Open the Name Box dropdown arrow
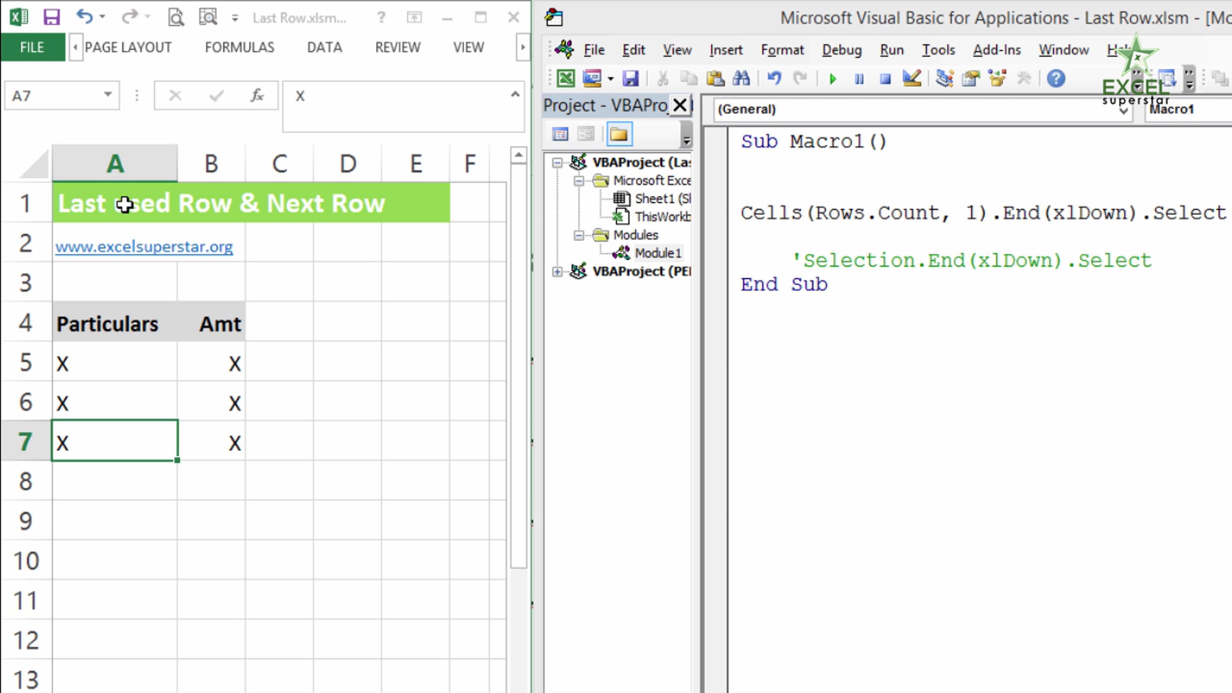 107,94
